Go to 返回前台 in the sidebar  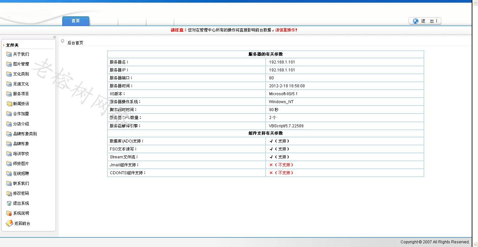22,224
